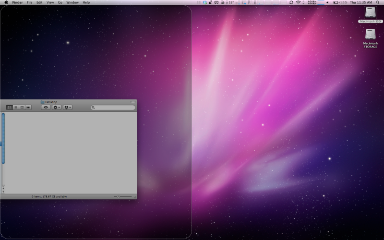Click the Finder window resize grip corner
The image size is (384, 240).
pyautogui.click(x=135, y=197)
